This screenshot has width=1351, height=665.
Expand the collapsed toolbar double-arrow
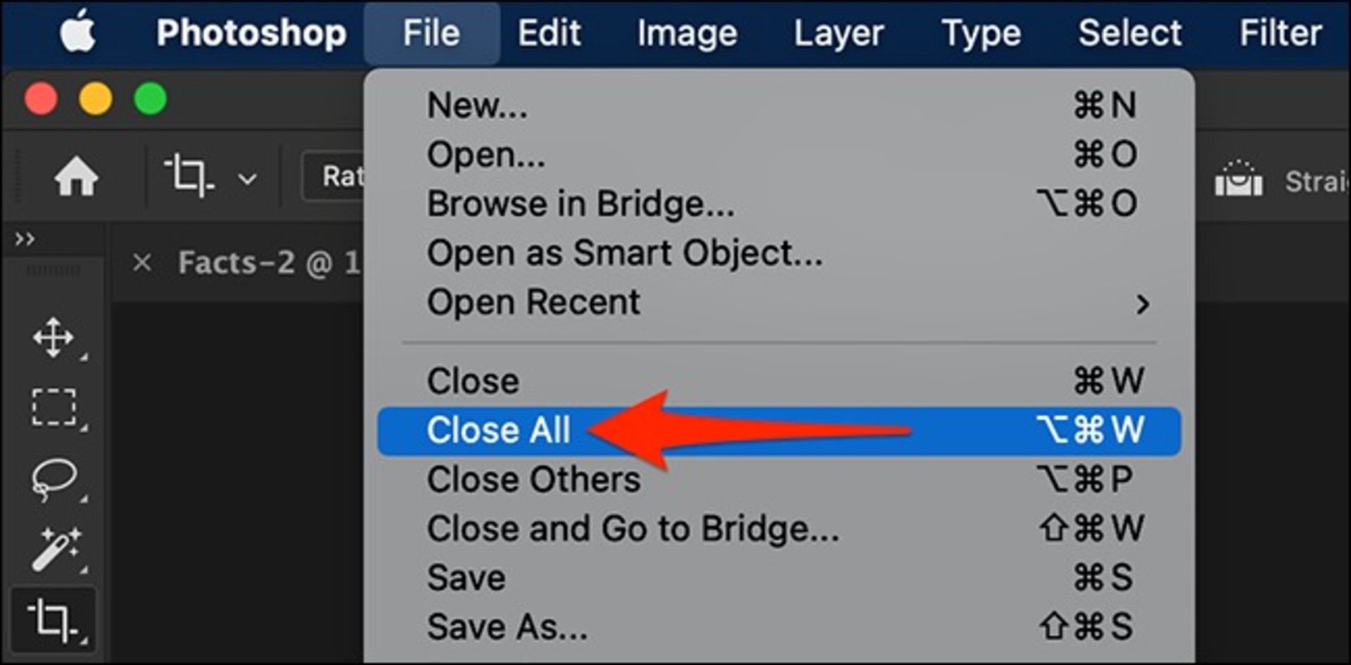(25, 239)
